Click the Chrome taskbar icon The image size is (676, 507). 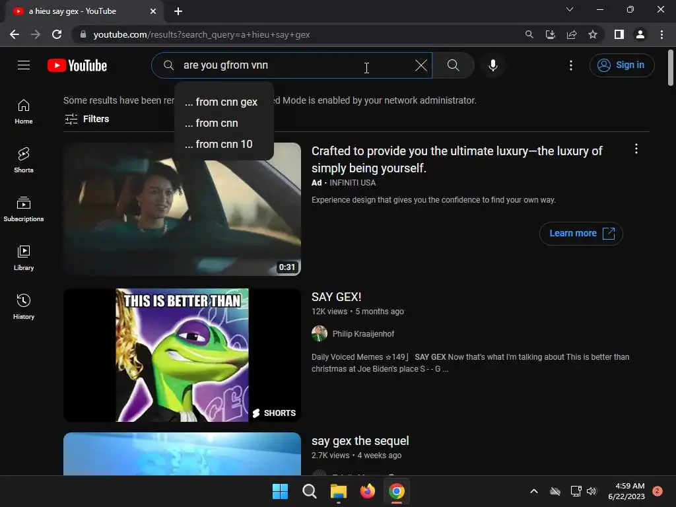(x=397, y=491)
